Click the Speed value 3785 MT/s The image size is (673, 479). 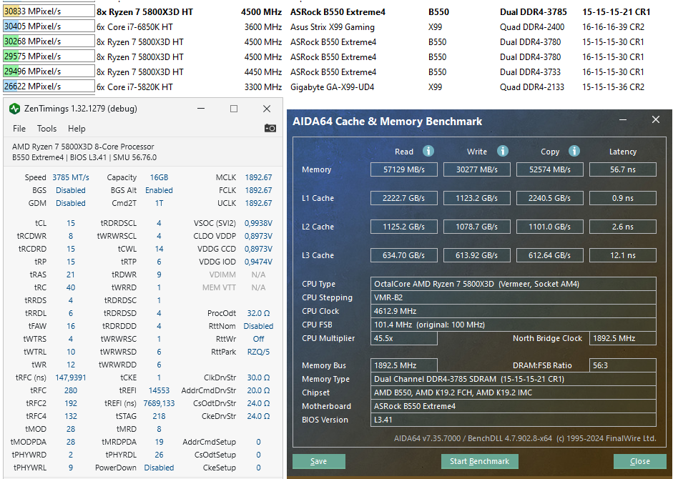(x=71, y=177)
